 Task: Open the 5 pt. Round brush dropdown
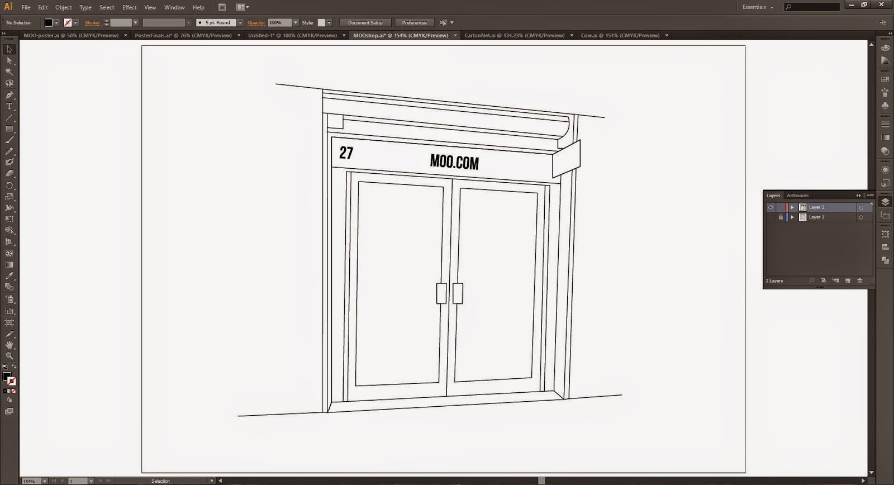pyautogui.click(x=240, y=23)
